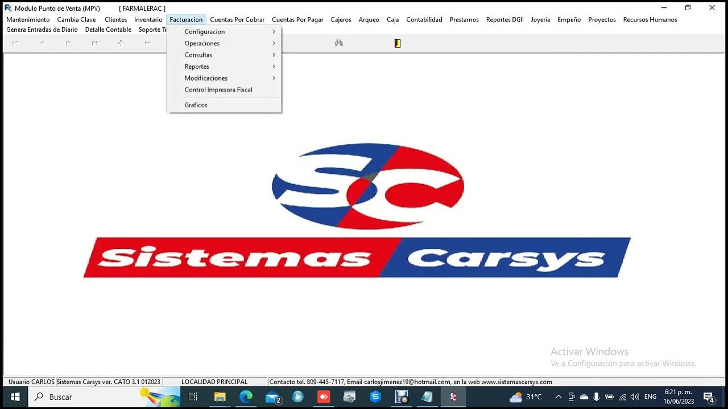Select Graficos in Facturacion menu
Viewport: 728px width, 409px height.
(x=224, y=105)
